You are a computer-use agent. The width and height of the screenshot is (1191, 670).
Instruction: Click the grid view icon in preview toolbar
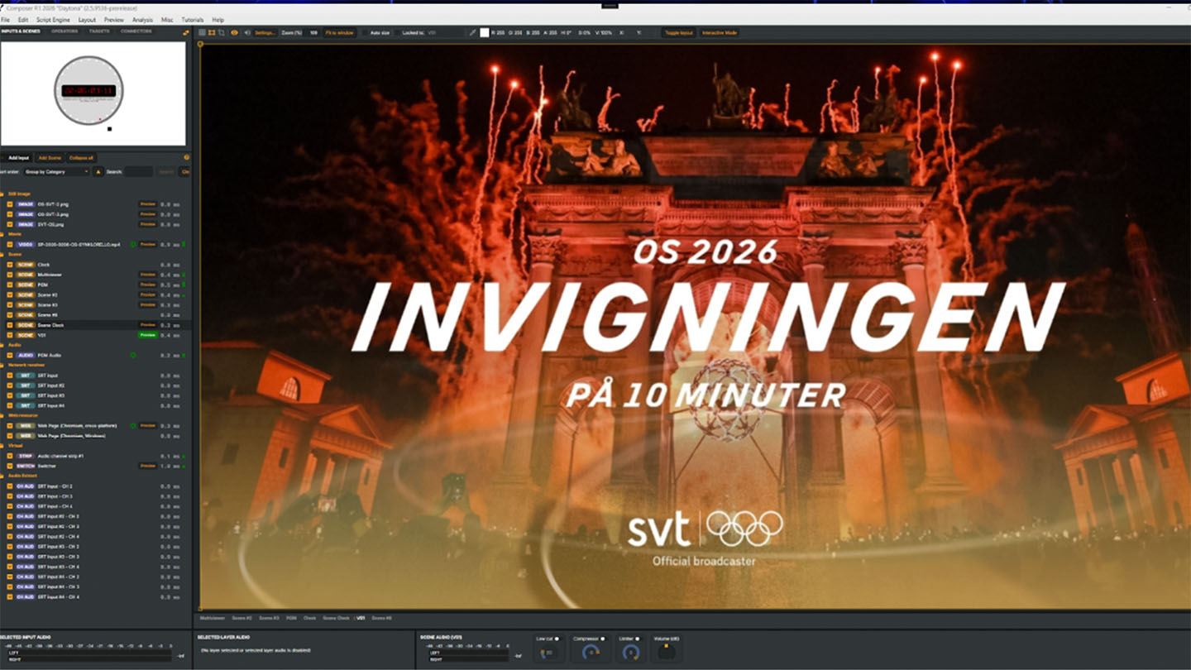(202, 33)
